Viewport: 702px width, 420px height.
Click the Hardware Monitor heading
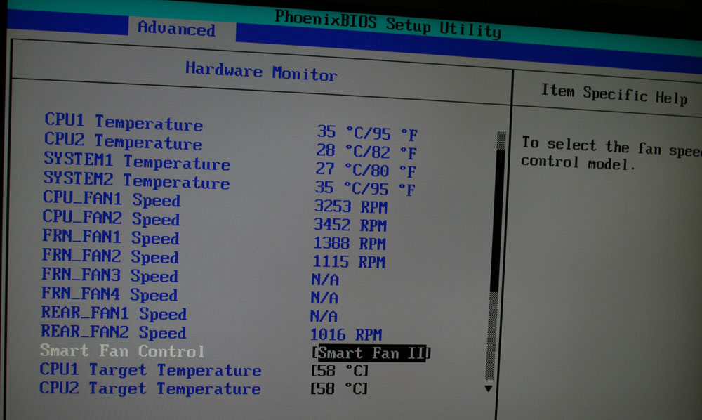(261, 72)
